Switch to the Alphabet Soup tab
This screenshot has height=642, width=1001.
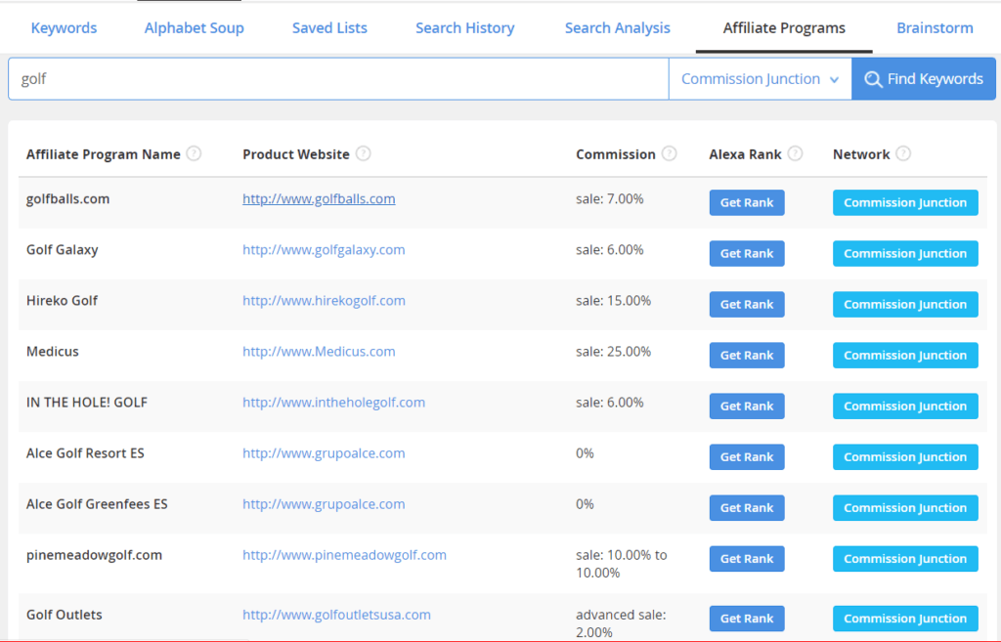[x=194, y=27]
